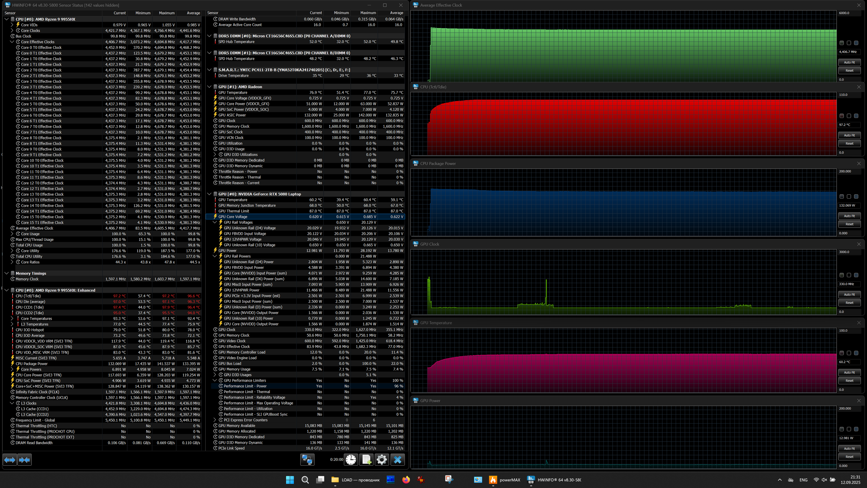
Task: Click Auto Fit in CPU (Tctl/Tdie) graph
Action: [x=849, y=135]
